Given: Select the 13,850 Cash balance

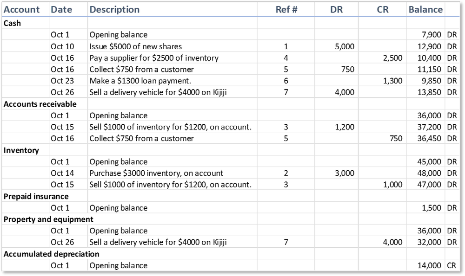Looking at the screenshot, I should pyautogui.click(x=429, y=92).
